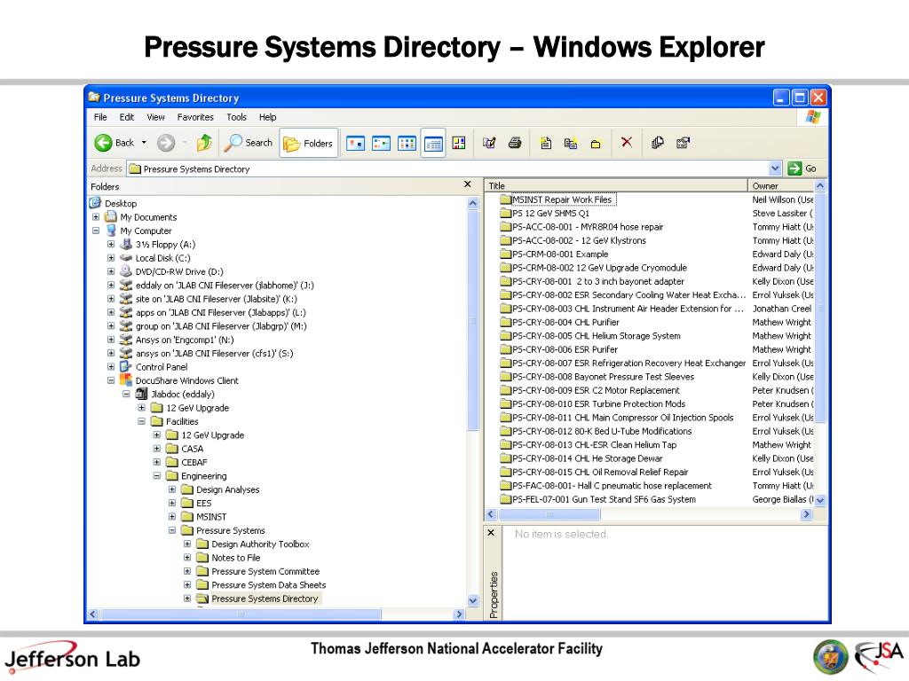Select PS-CRM-08-001 Example folder

pyautogui.click(x=560, y=254)
